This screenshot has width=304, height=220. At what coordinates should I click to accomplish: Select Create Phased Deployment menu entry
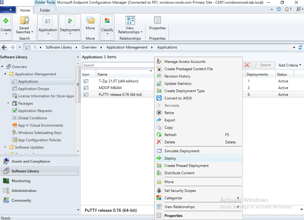(x=198, y=166)
